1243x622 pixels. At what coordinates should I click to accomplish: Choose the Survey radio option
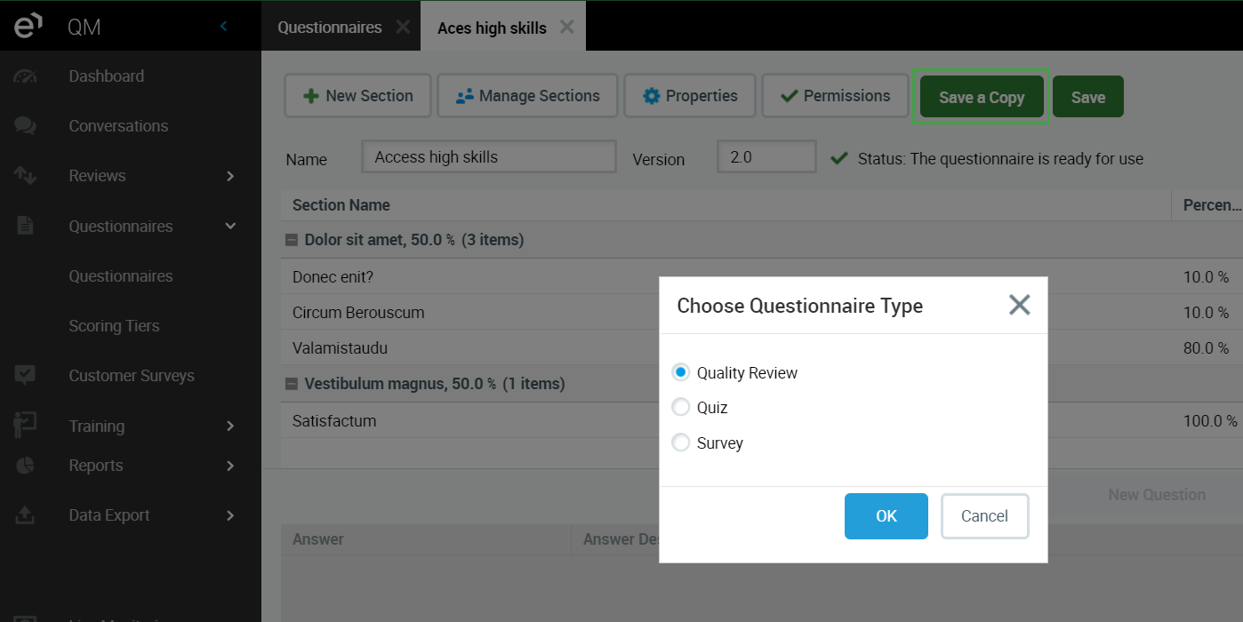[681, 443]
